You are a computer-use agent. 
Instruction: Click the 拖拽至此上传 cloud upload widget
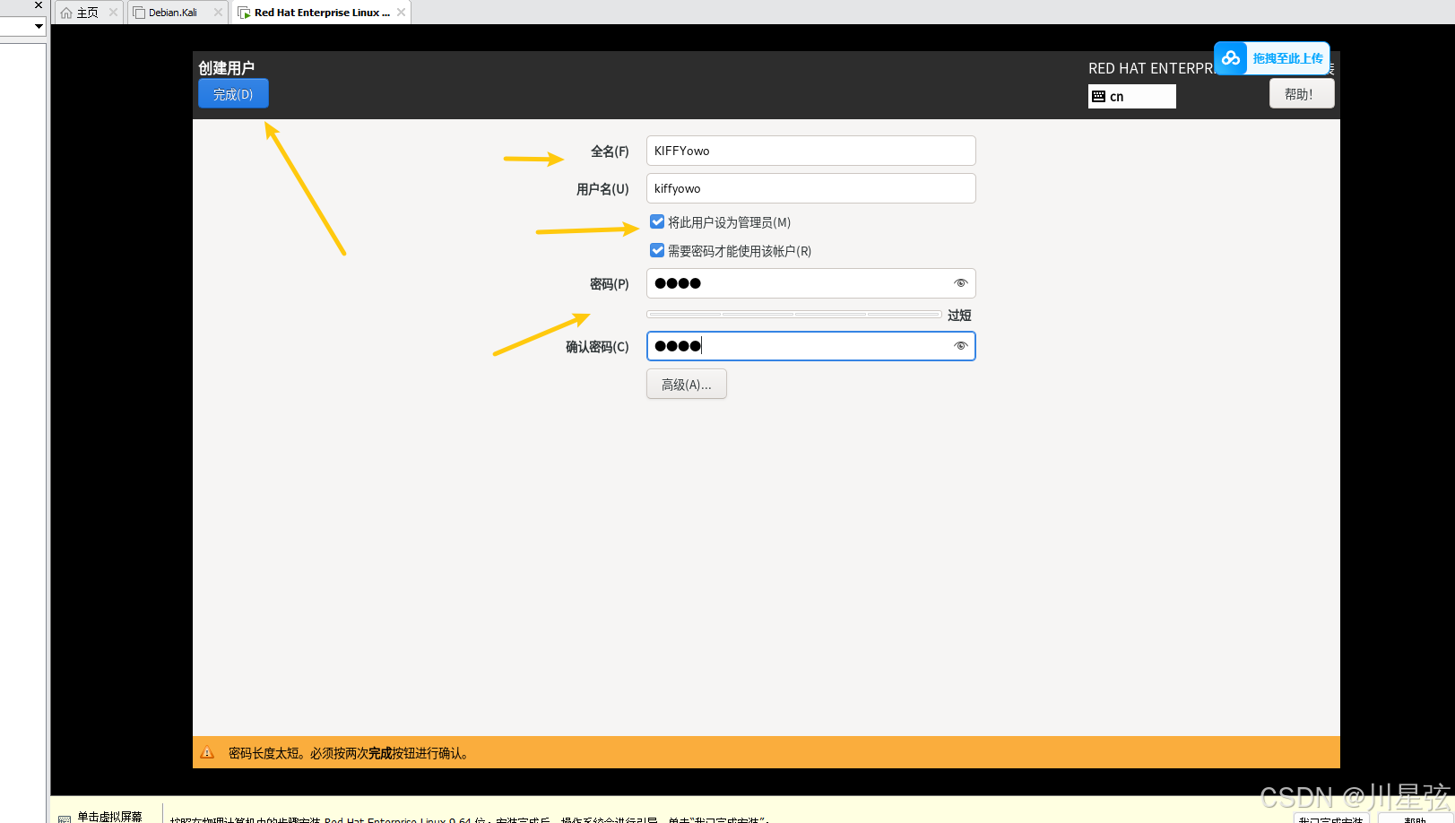(1271, 58)
